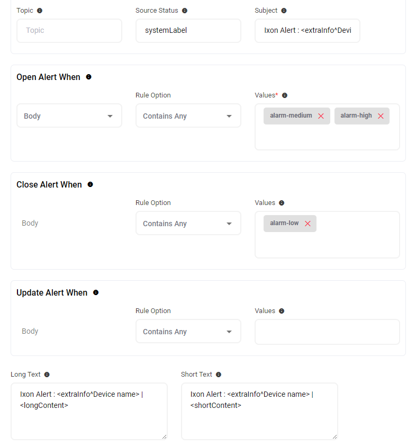Remove the alarm-high value tag
The image size is (416, 445).
pyautogui.click(x=381, y=116)
